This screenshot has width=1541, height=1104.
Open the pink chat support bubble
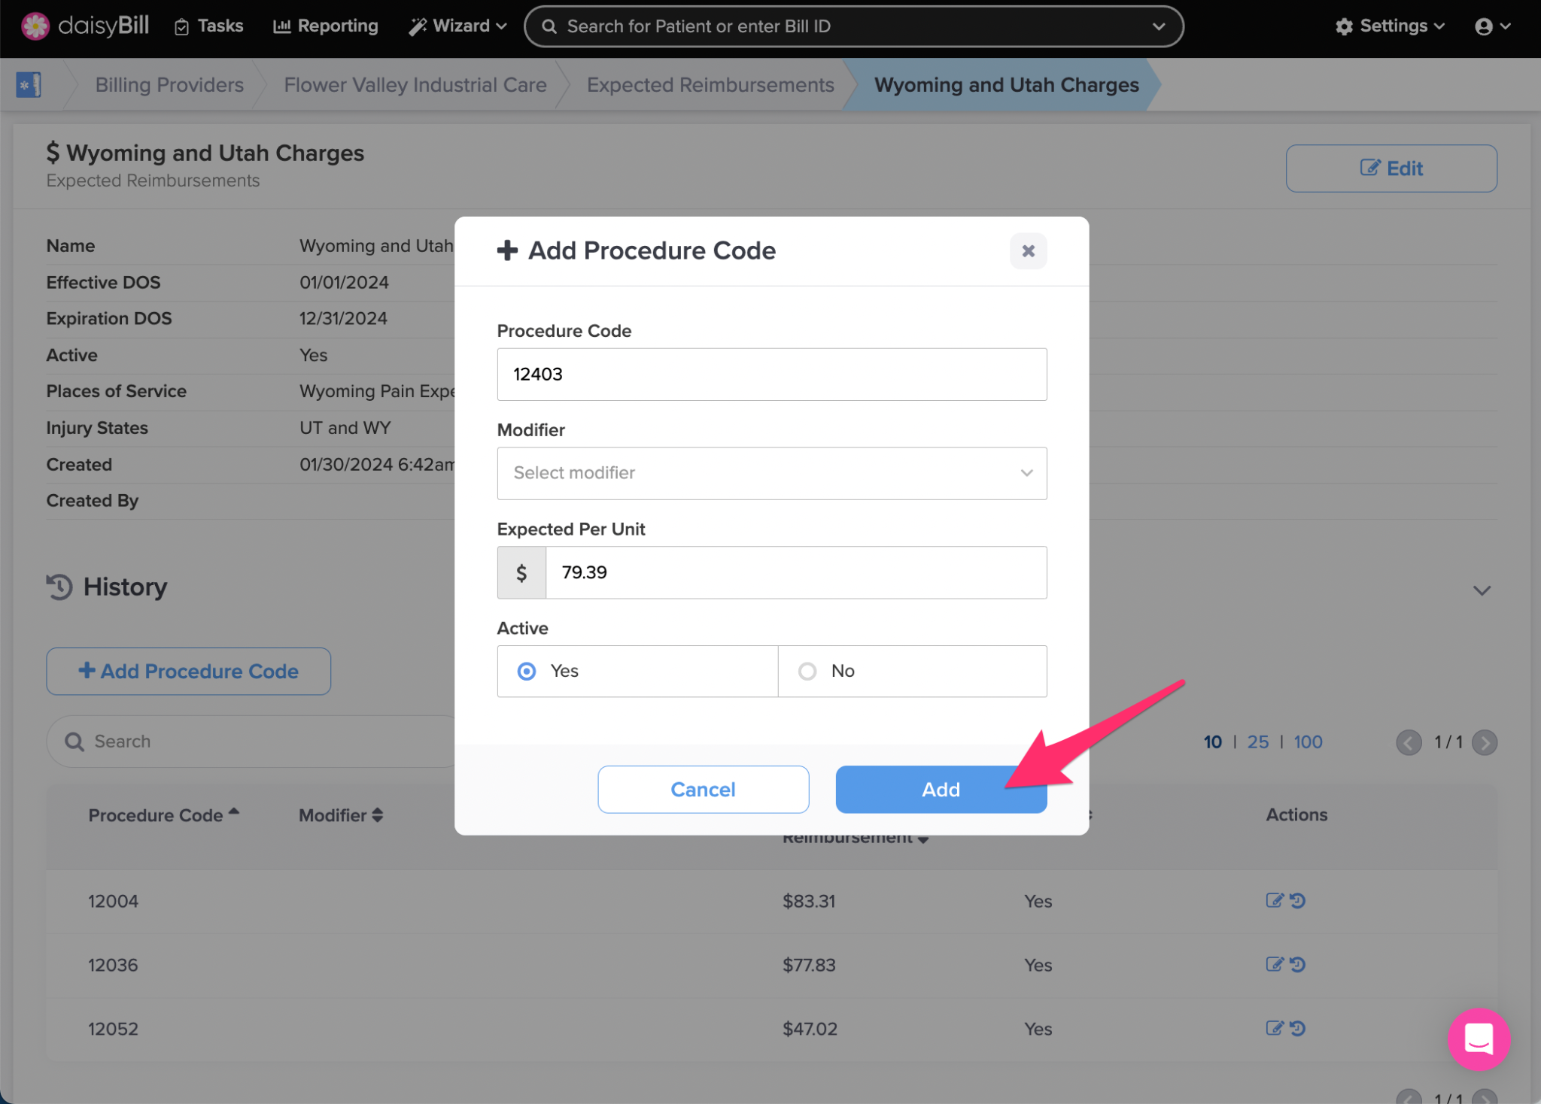pos(1478,1039)
